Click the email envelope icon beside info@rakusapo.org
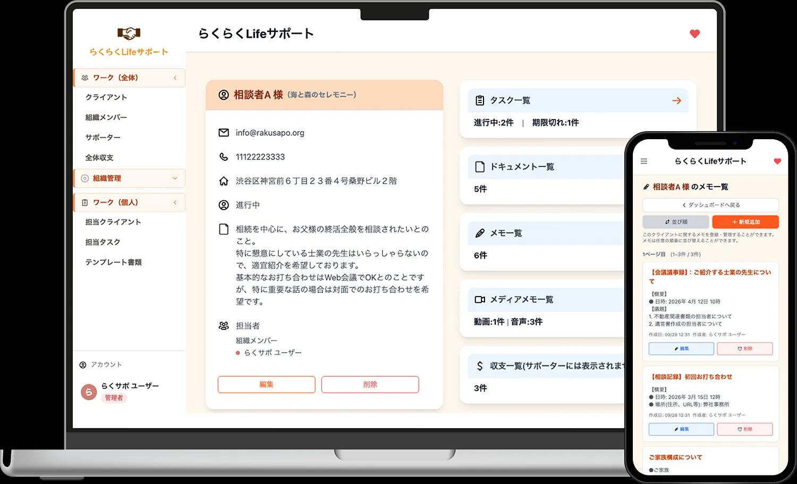Screen dimensions: 797x484 224,133
